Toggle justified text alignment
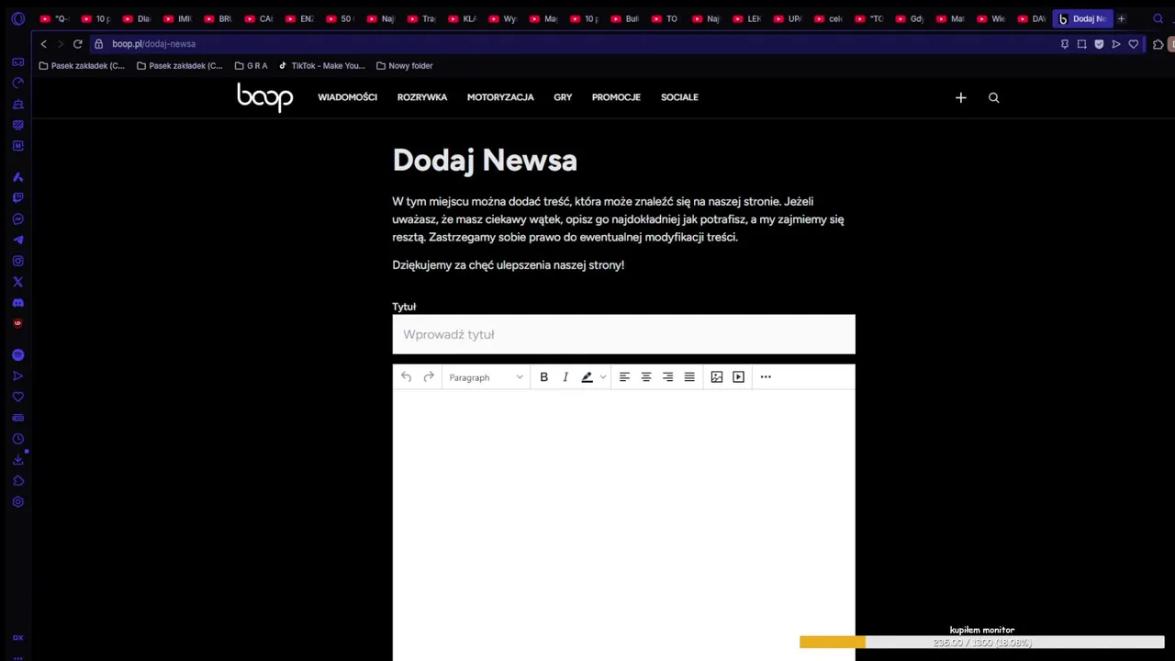 [x=689, y=377]
